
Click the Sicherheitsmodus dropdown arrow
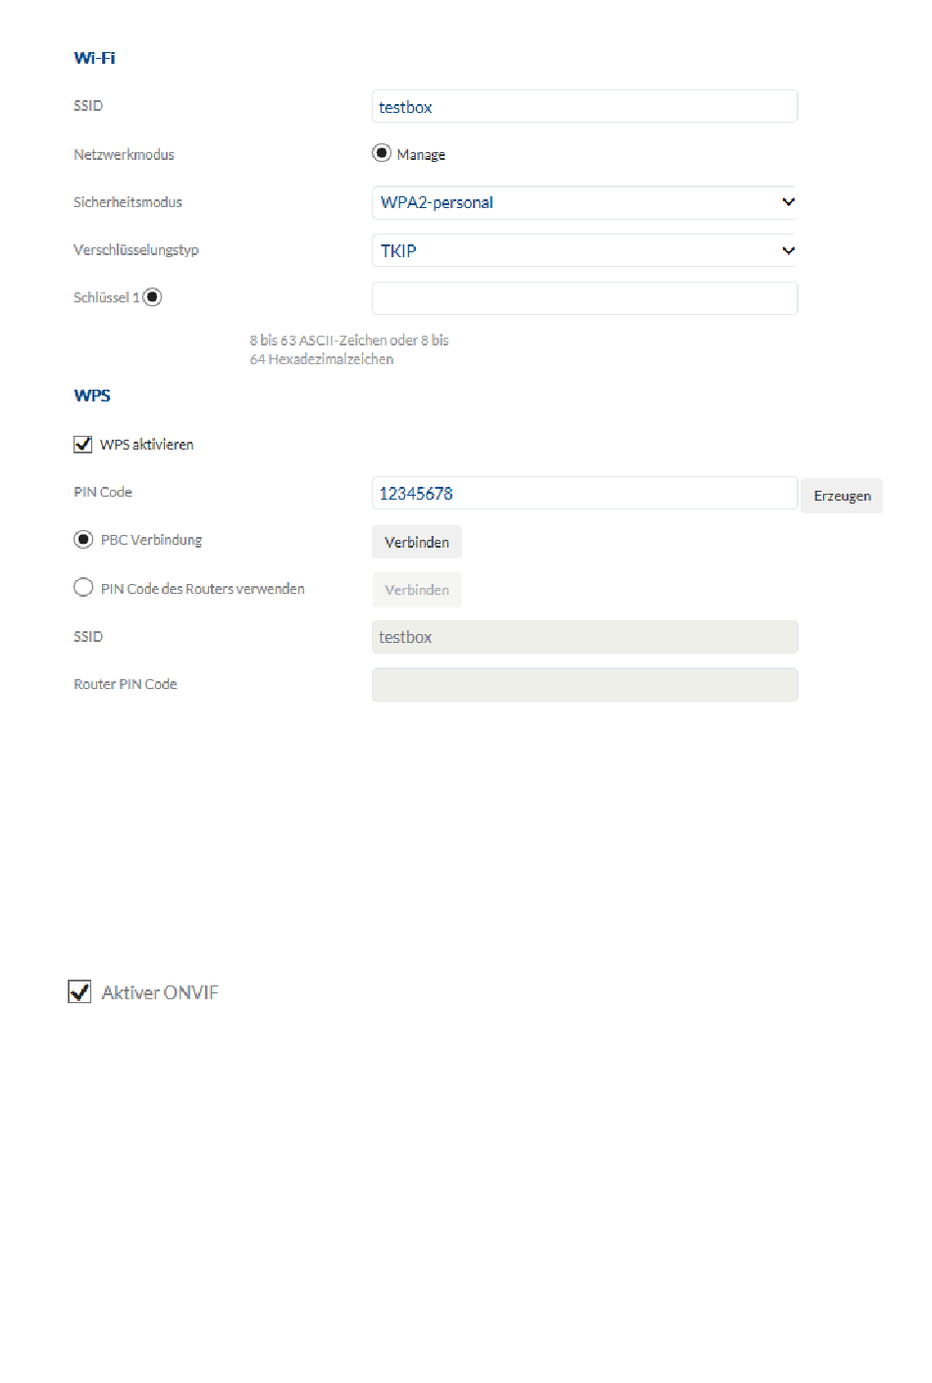coord(788,202)
